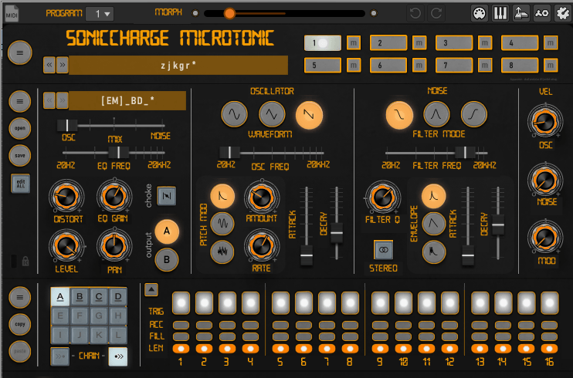Click the pitch mod AMOUNT knob
573x378 pixels.
pos(261,197)
